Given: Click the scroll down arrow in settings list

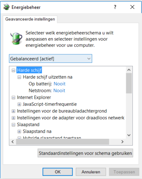Looking at the screenshot, I should click(x=129, y=135).
